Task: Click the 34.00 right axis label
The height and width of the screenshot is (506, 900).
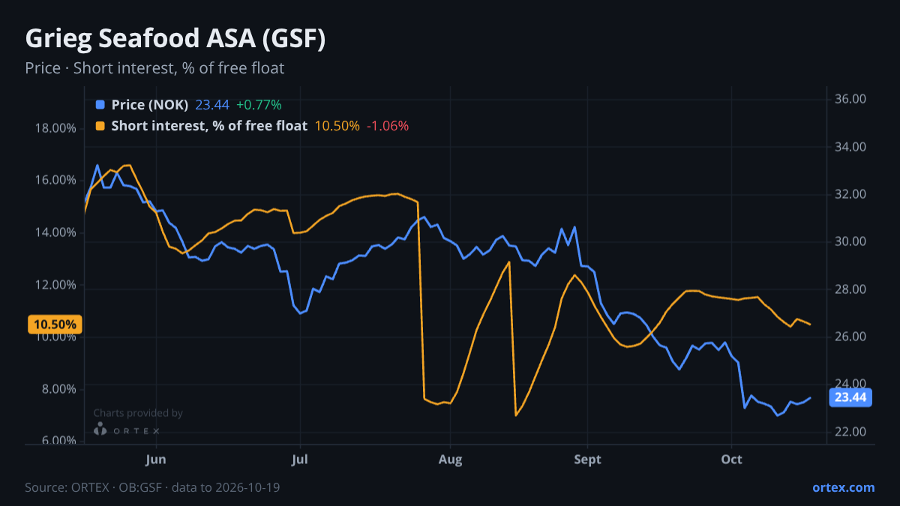Action: point(850,147)
